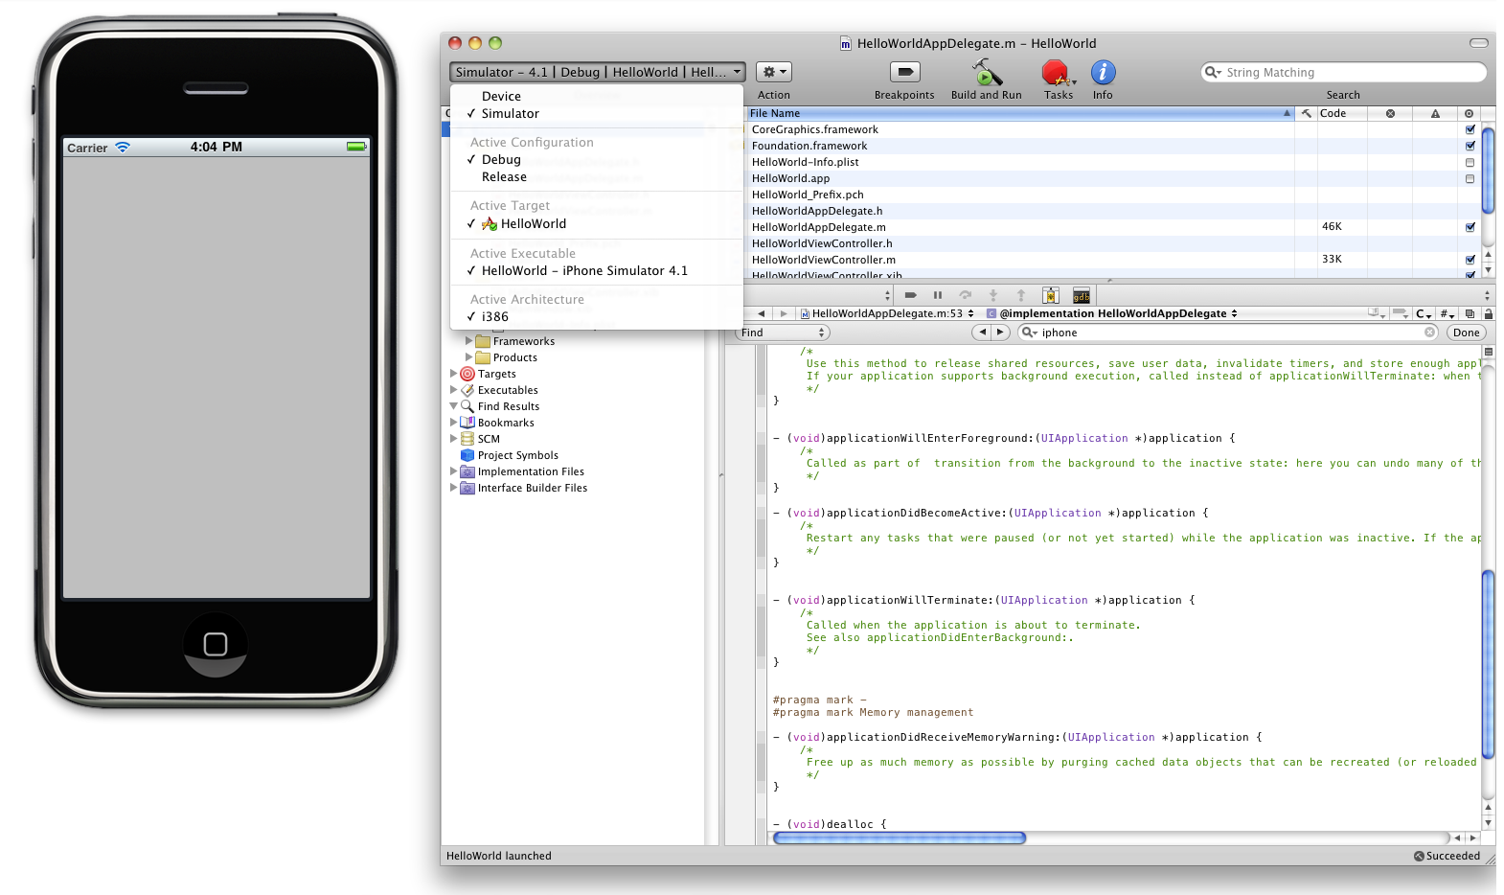Expand the Targets group
The height and width of the screenshot is (895, 1504).
click(x=454, y=373)
